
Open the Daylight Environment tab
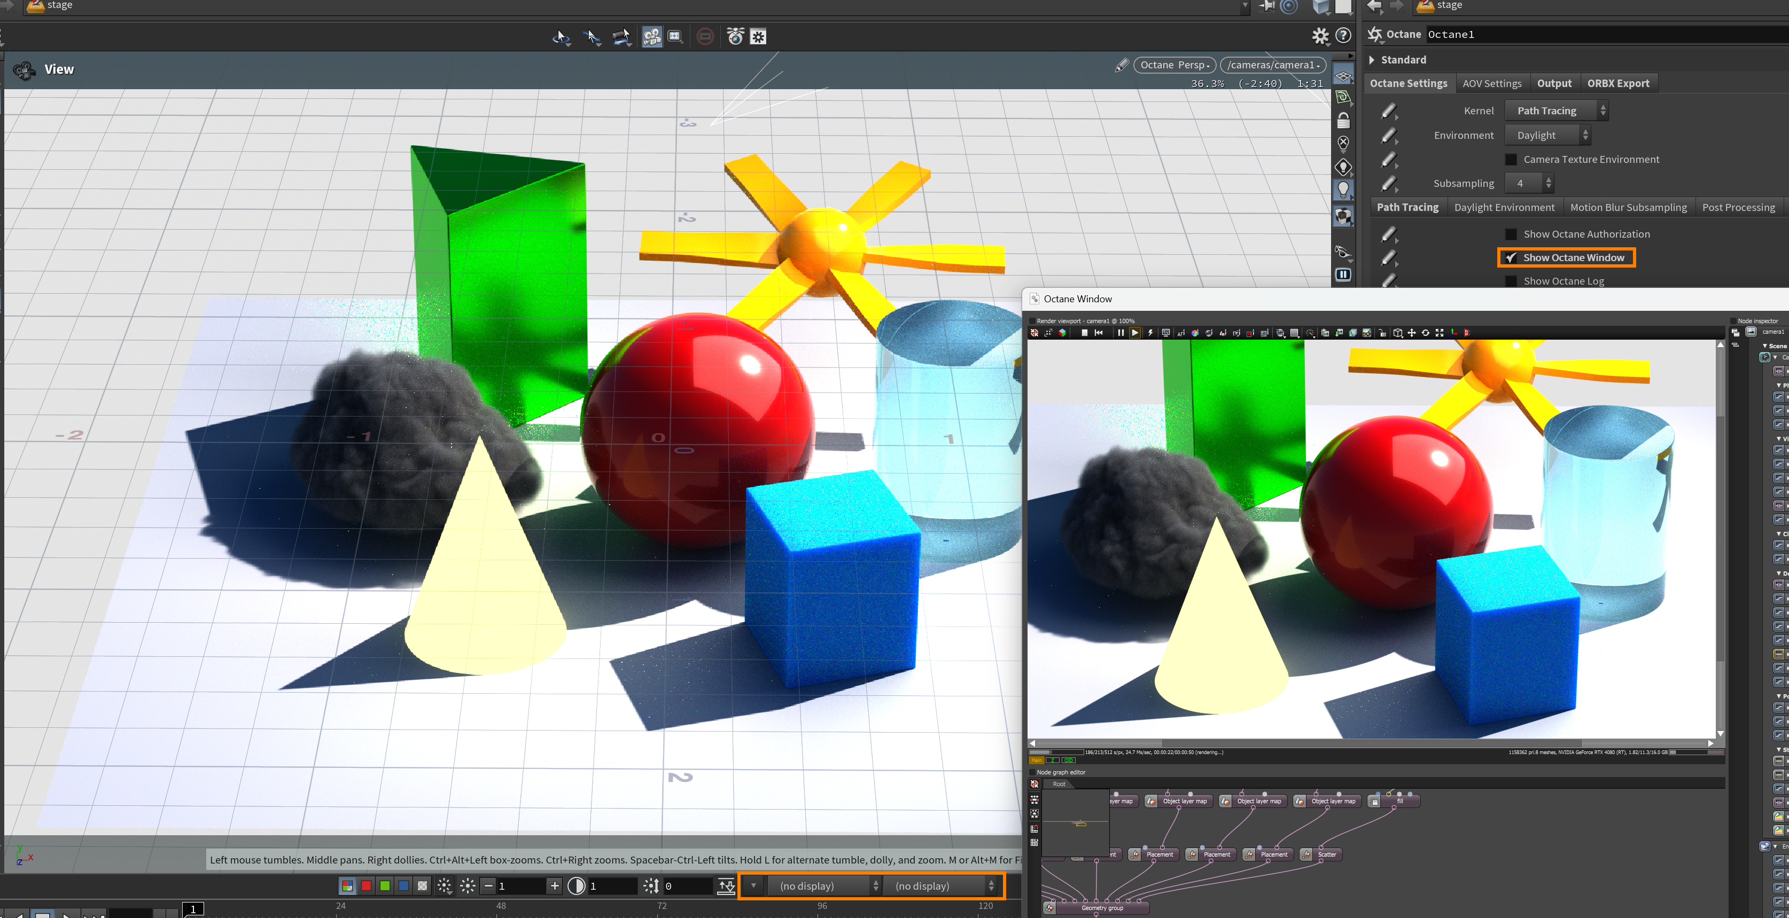point(1504,207)
